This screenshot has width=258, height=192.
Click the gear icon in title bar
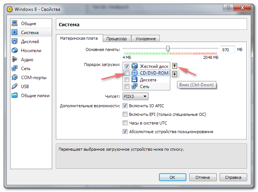point(9,9)
